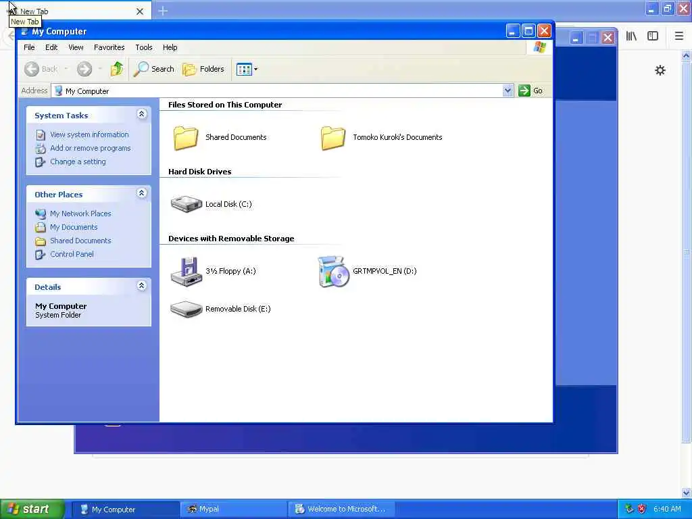Viewport: 692px width, 519px height.
Task: Click the Control Panel icon in sidebar
Action: click(41, 255)
